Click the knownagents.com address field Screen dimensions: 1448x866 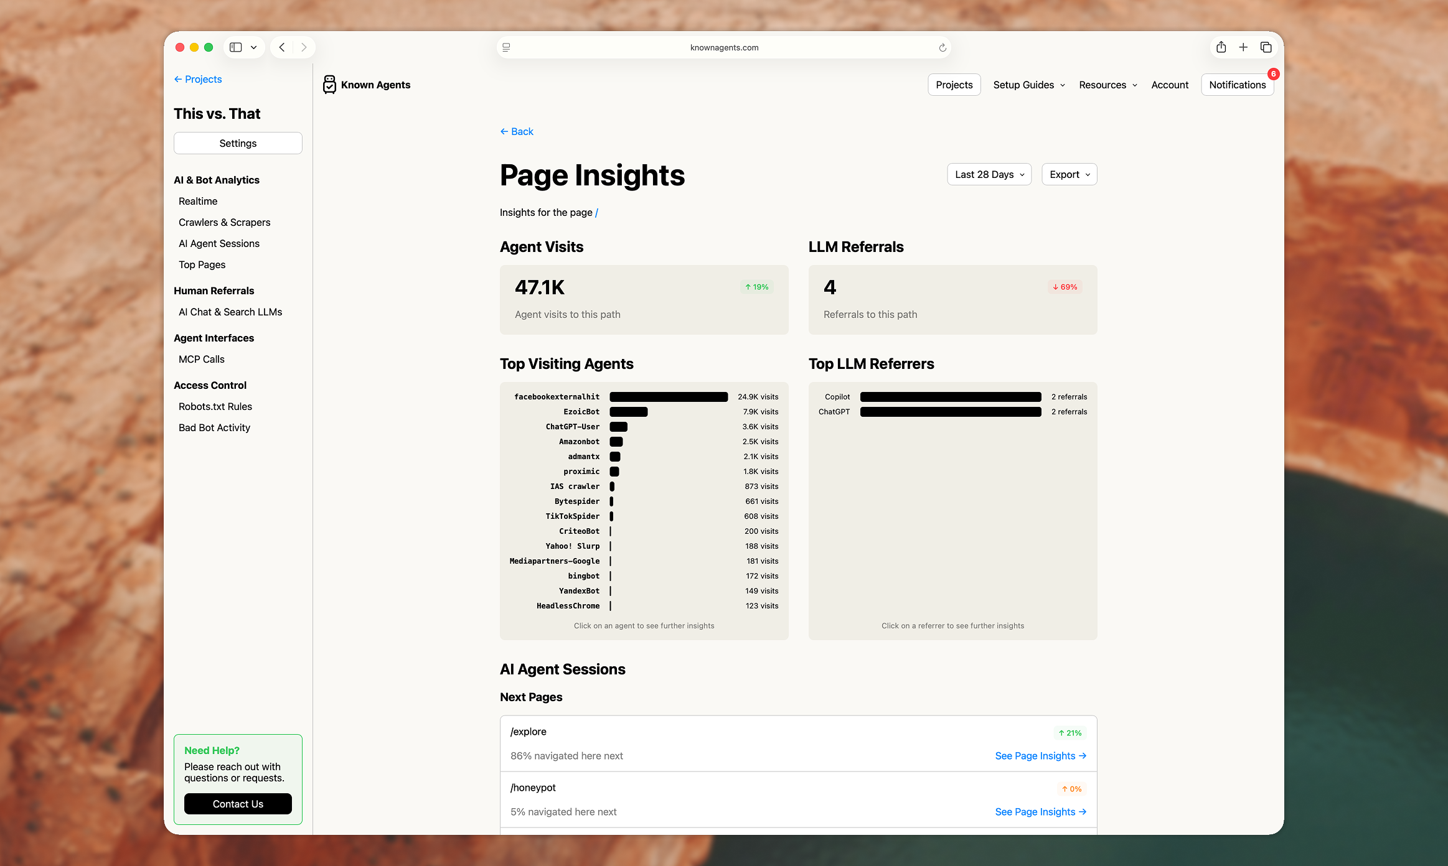(x=723, y=47)
